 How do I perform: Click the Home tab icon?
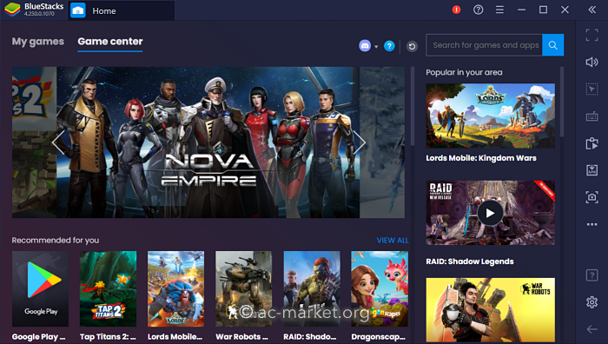78,10
